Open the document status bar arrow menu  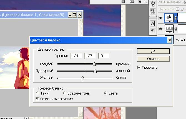[27, 118]
